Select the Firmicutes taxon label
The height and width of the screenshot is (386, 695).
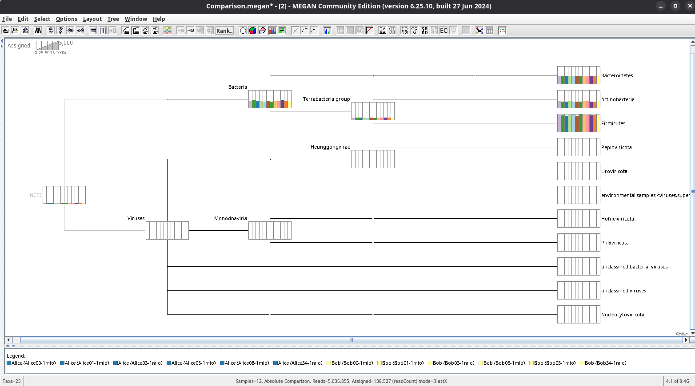click(613, 123)
